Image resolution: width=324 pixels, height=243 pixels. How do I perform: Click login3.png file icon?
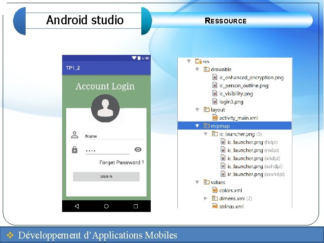215,101
